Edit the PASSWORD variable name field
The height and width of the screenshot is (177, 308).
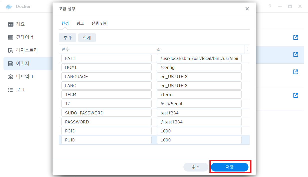[106, 122]
